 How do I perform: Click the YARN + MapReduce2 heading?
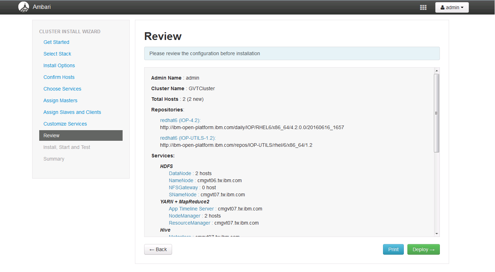coord(184,202)
